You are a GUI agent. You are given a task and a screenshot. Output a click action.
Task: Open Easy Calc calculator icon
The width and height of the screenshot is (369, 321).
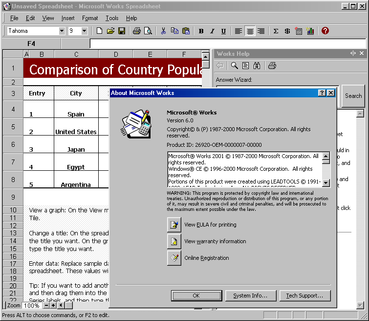pyautogui.click(x=299, y=31)
